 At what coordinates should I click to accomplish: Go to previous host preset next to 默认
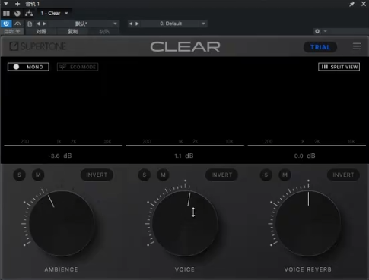[38, 24]
